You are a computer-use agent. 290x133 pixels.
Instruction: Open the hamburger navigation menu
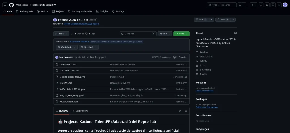click(x=5, y=5)
